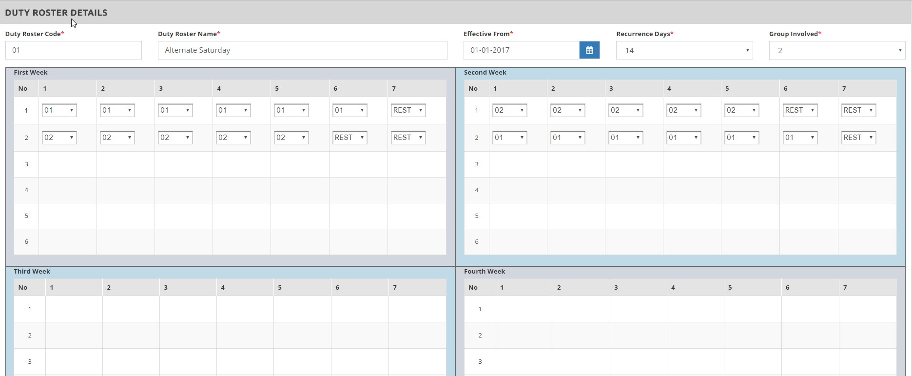912x376 pixels.
Task: Open the Effective From calendar picker
Action: click(x=589, y=50)
